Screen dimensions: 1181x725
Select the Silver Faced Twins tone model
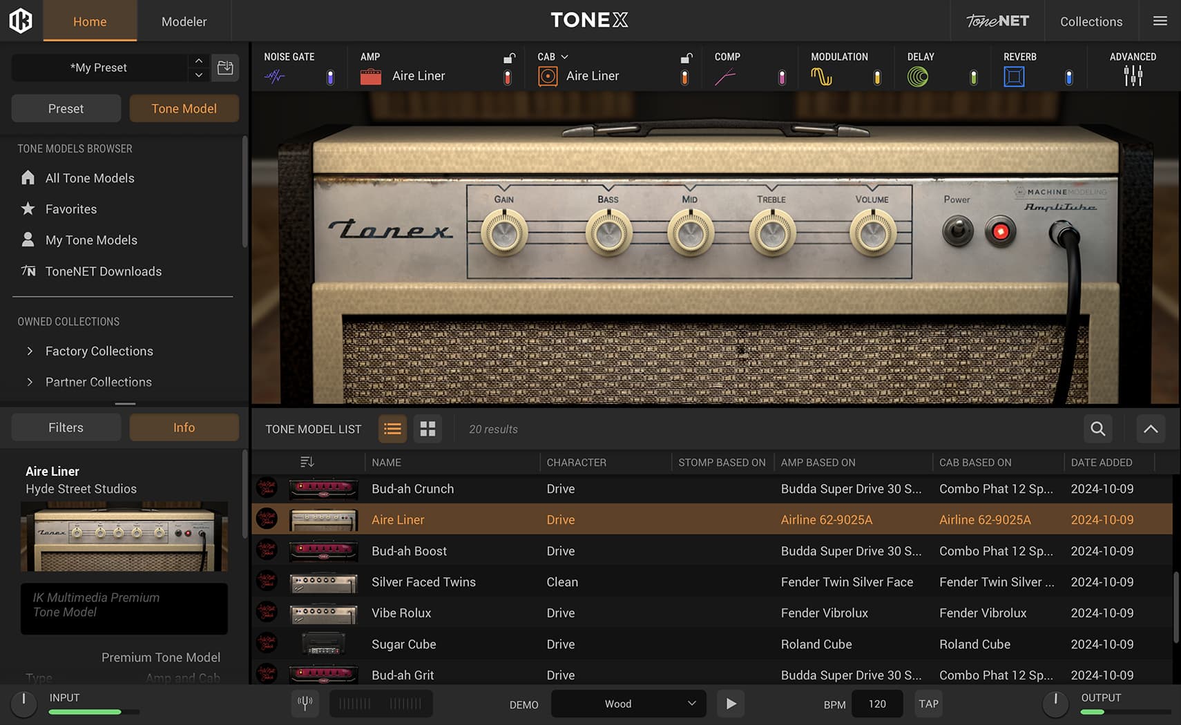click(423, 582)
